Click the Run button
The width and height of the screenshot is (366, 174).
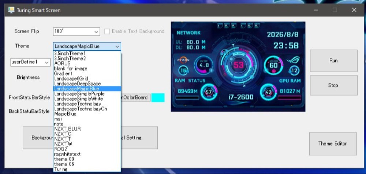pyautogui.click(x=333, y=61)
